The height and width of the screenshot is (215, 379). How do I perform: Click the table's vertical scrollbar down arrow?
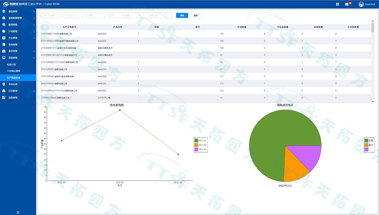click(x=373, y=101)
